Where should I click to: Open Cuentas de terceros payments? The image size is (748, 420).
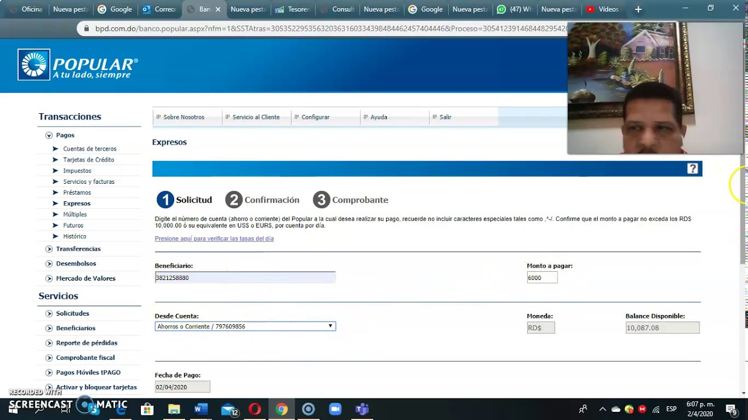pyautogui.click(x=89, y=149)
